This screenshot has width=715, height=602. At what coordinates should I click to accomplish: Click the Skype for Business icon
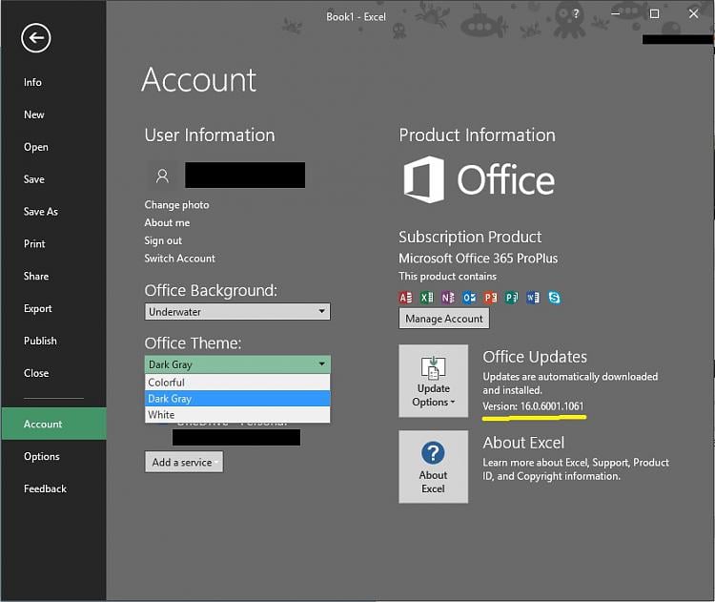tap(554, 298)
